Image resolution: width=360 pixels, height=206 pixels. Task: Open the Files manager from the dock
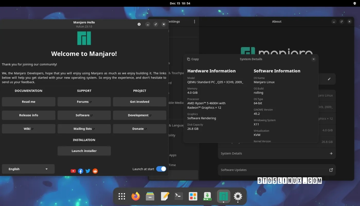[x=150, y=196]
